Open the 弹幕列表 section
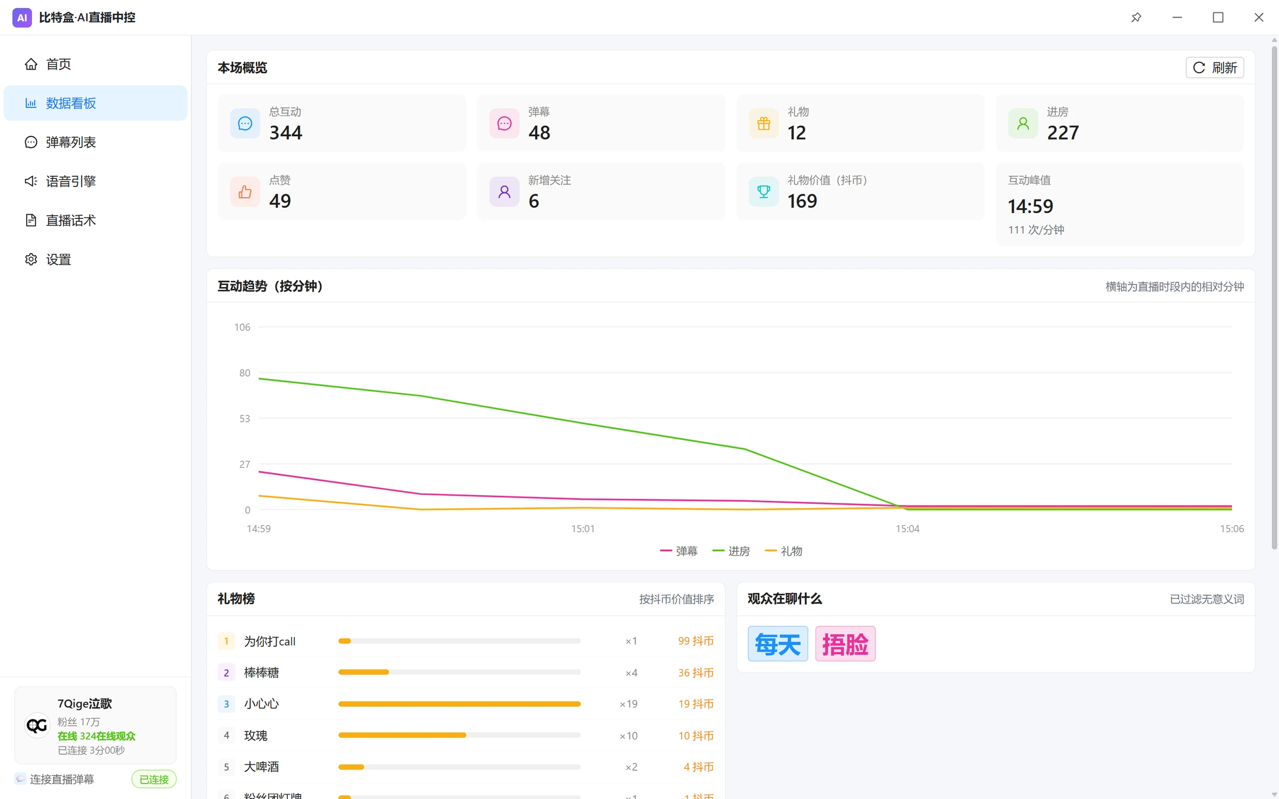Image resolution: width=1279 pixels, height=799 pixels. tap(95, 142)
